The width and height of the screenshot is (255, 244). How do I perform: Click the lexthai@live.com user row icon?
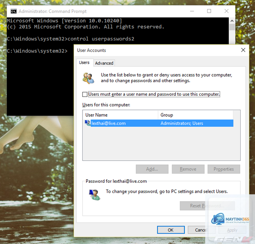pyautogui.click(x=88, y=123)
